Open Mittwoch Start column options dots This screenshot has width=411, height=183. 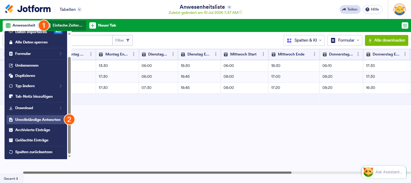[x=263, y=54]
